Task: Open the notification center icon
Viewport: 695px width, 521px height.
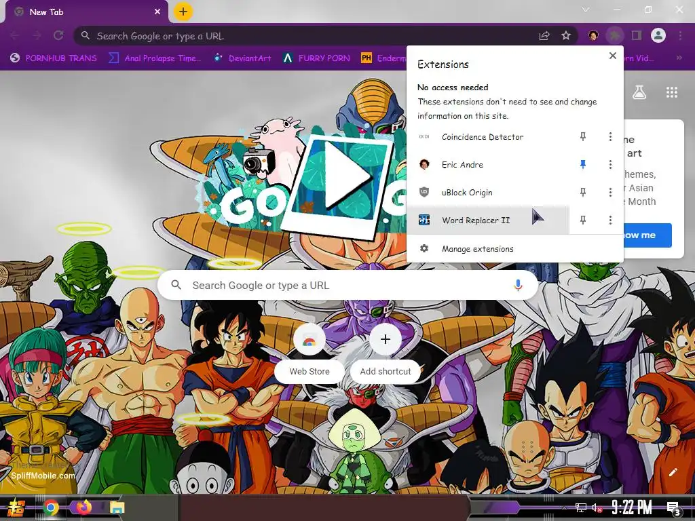Action: tap(674, 509)
